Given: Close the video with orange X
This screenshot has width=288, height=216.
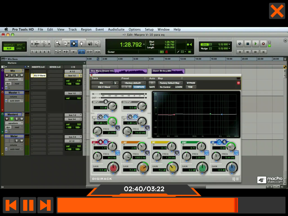Looking at the screenshot, I should [277, 11].
